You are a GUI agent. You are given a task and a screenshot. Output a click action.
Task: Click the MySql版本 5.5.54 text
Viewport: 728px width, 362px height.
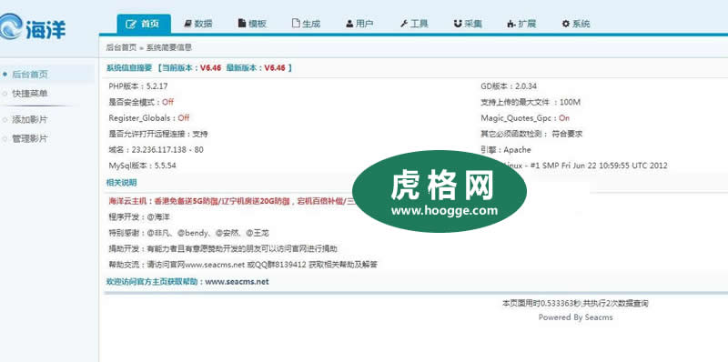point(142,166)
